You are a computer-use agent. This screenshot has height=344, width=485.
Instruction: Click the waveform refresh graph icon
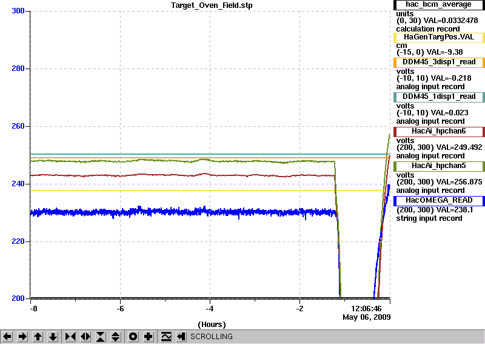[166, 337]
